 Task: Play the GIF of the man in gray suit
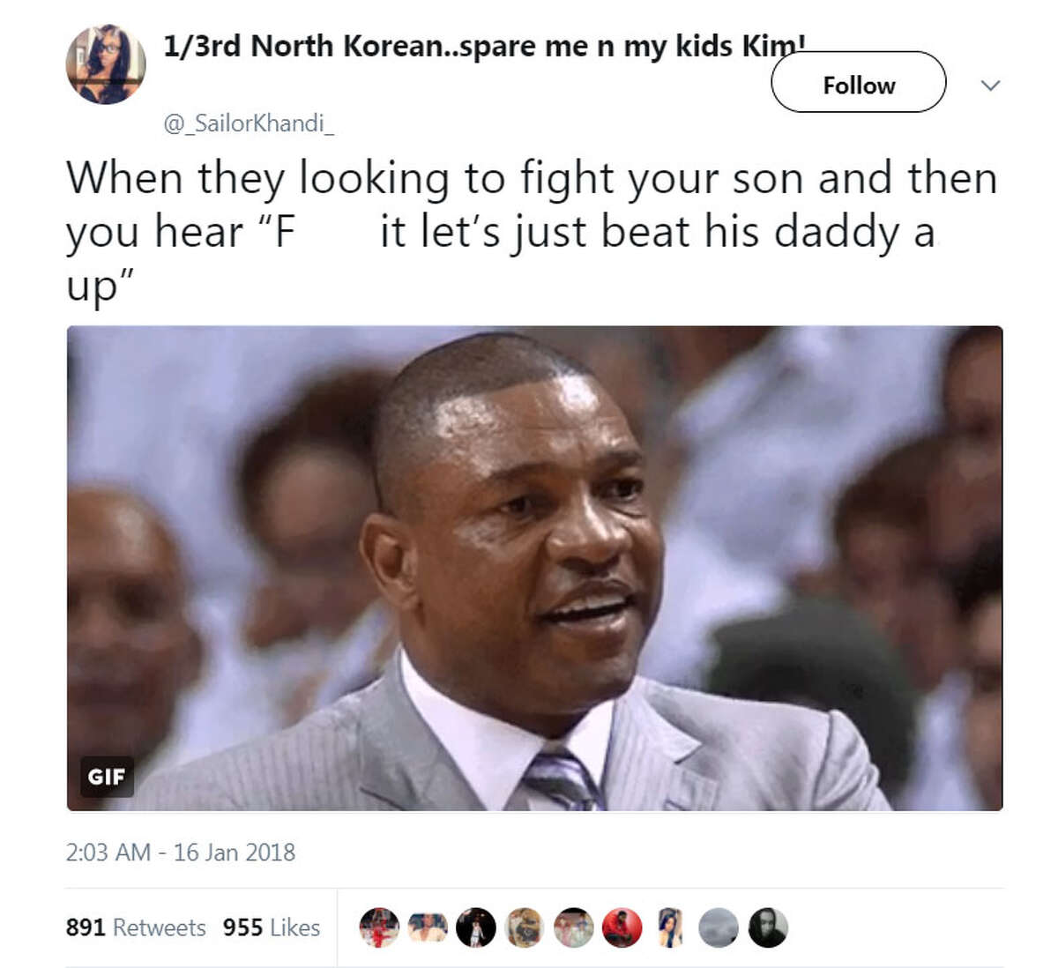pos(534,568)
